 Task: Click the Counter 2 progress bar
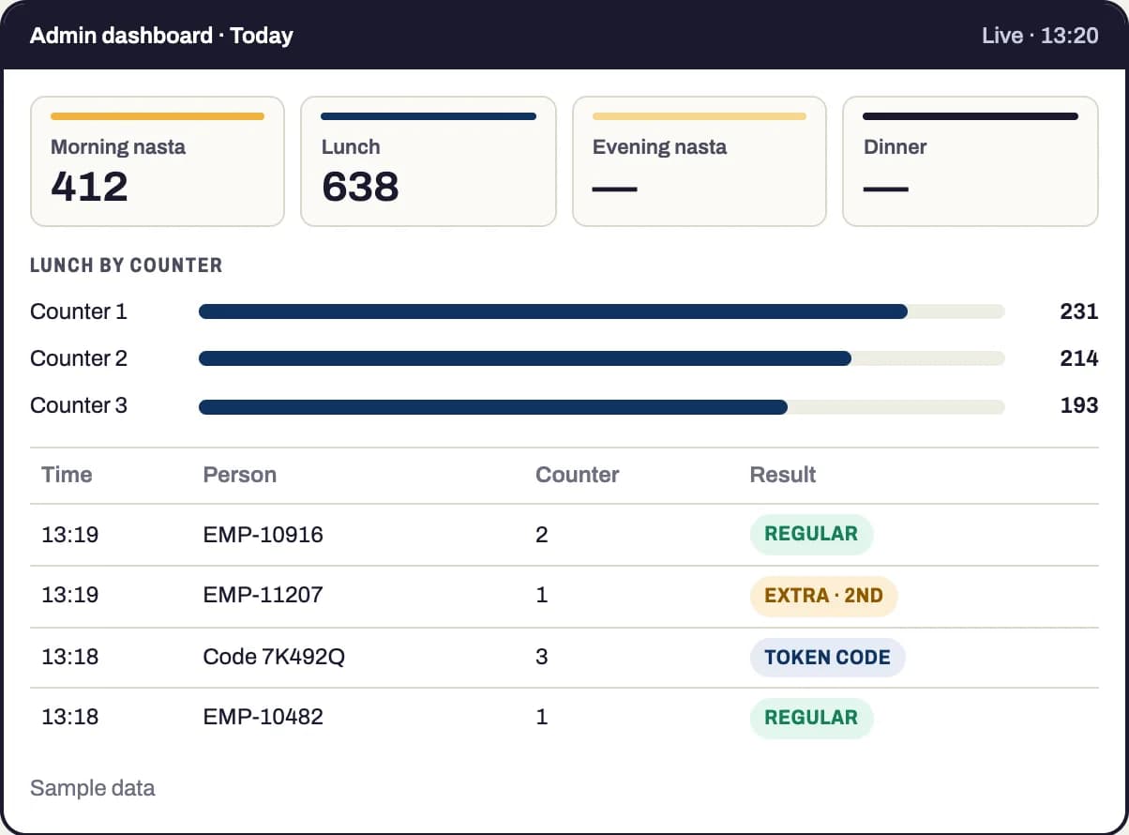coord(602,358)
